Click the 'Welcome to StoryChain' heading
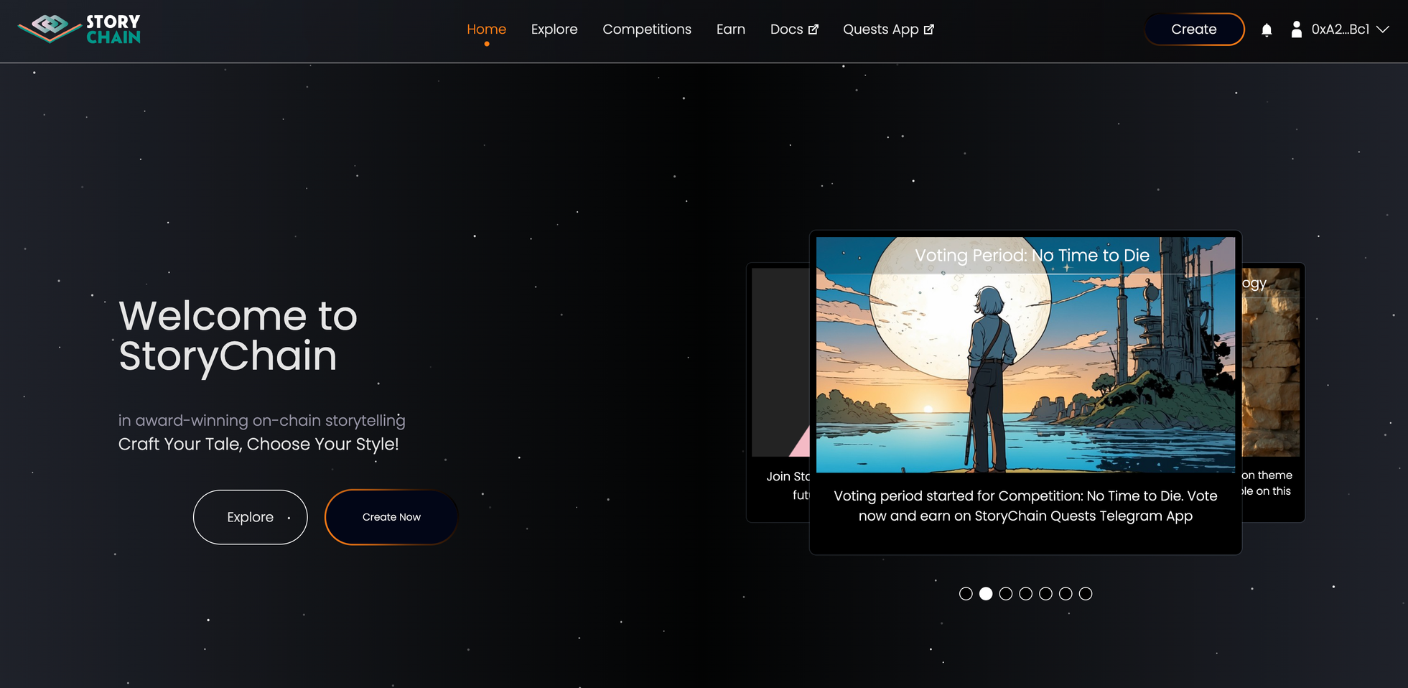The image size is (1408, 688). coord(238,336)
